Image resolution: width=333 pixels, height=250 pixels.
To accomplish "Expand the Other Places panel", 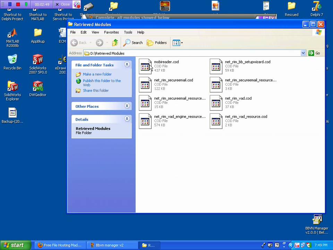I will [x=127, y=106].
